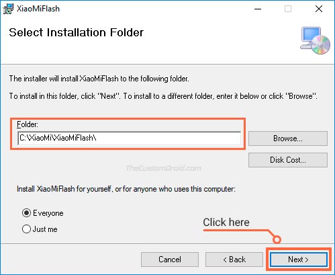Screen dimensions: 335x275
Task: Click the orange Click here annotation text
Action: [226, 223]
